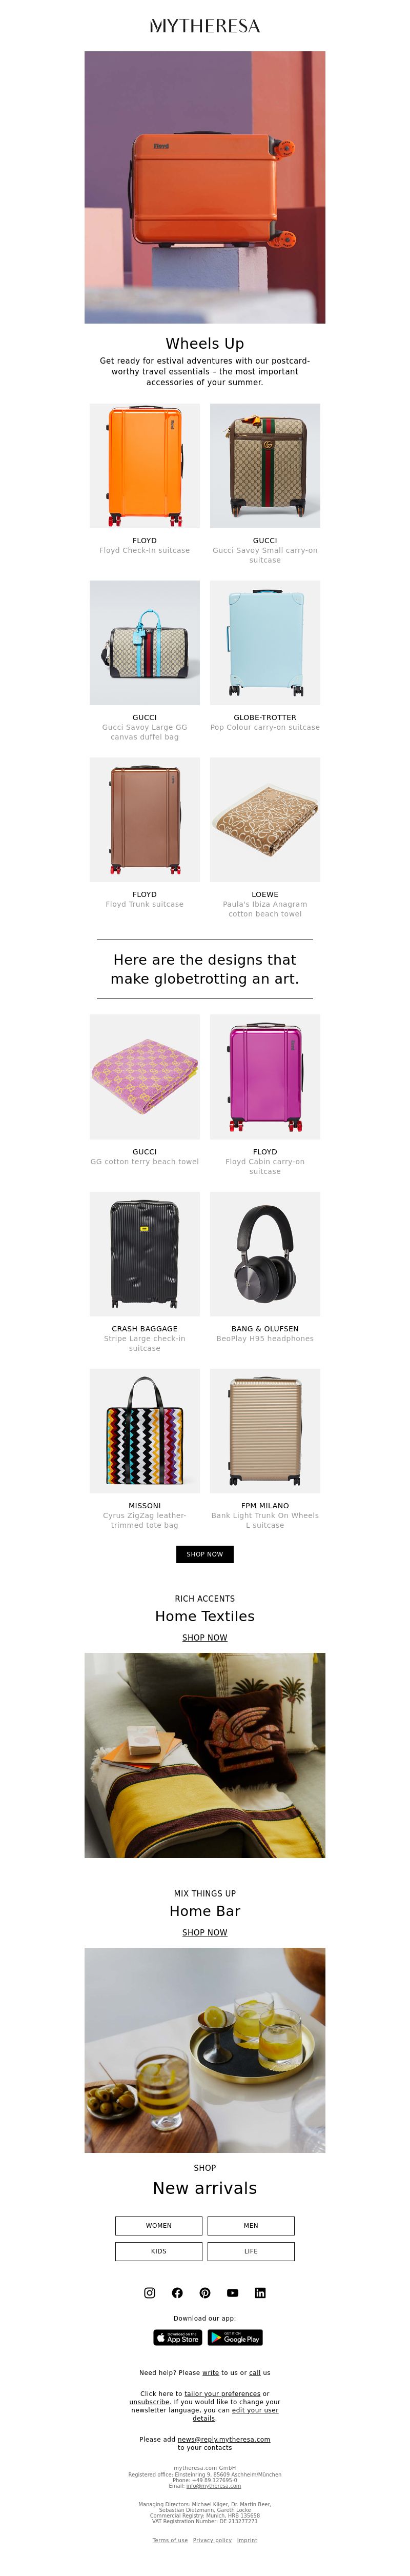
Task: Click the unsubscribe link
Action: [149, 2401]
